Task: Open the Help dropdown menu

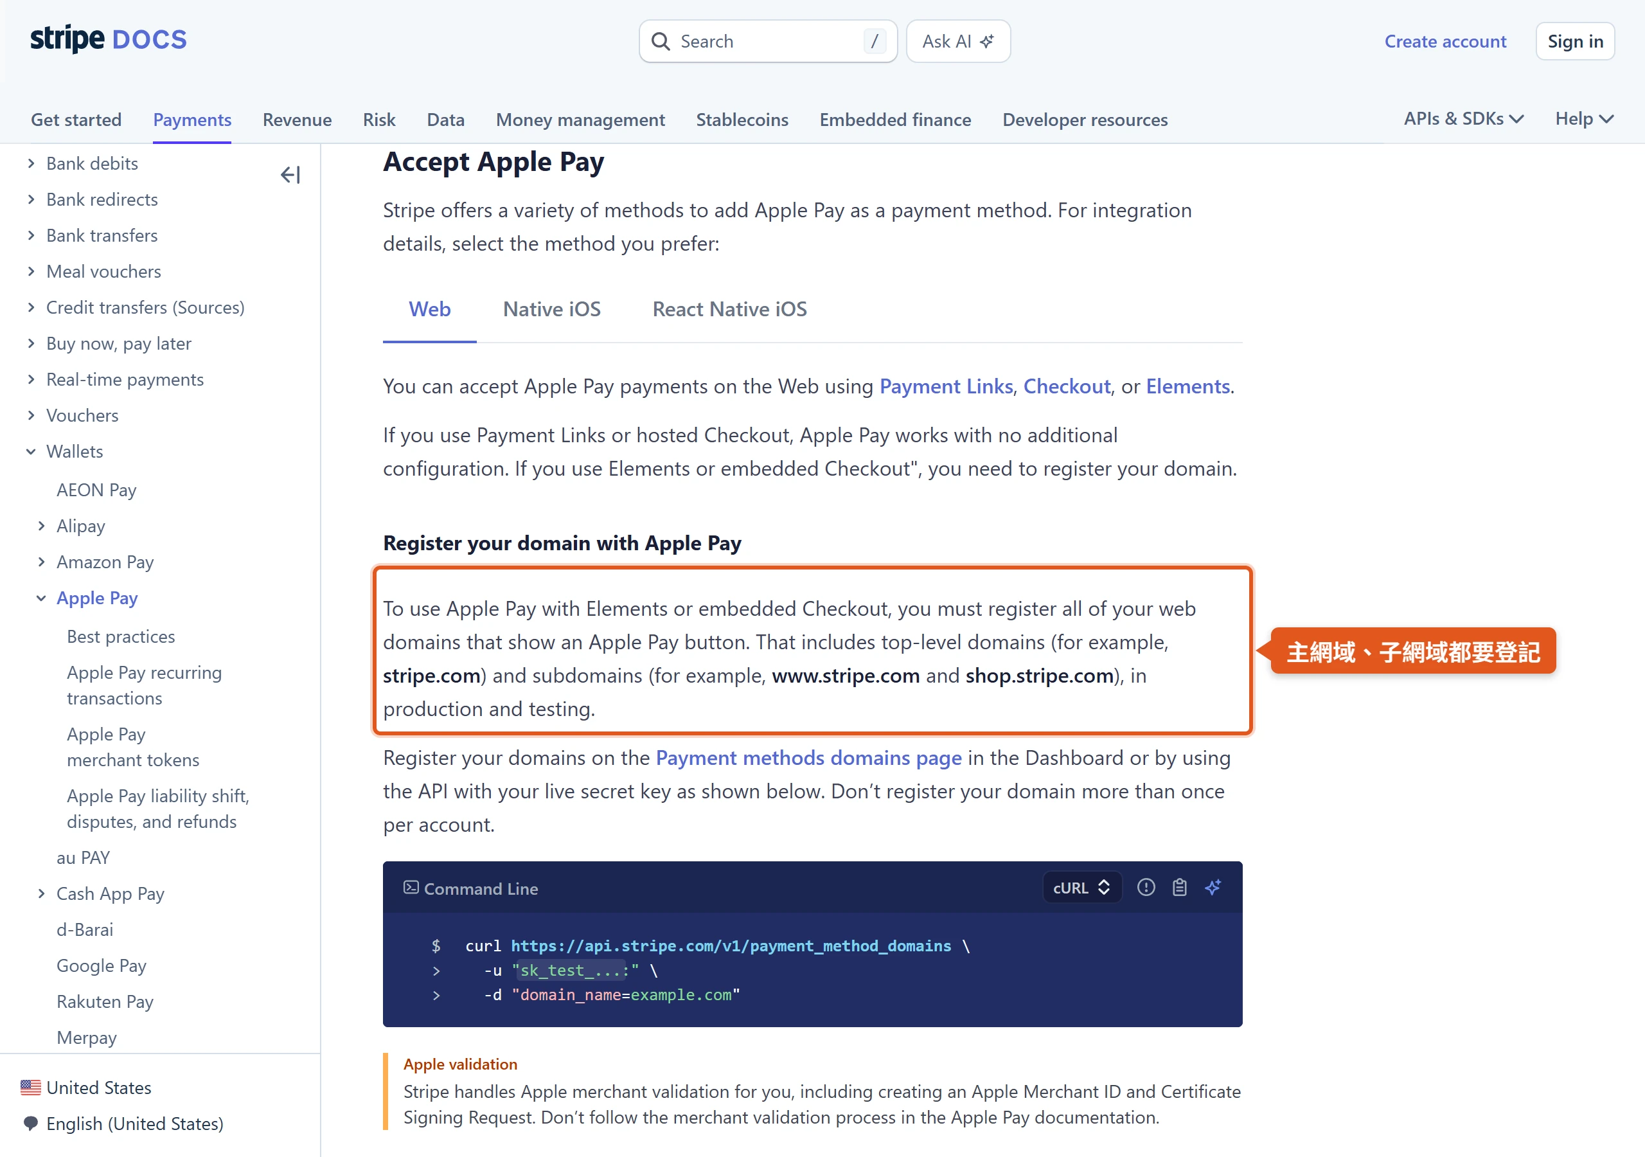Action: click(x=1584, y=119)
